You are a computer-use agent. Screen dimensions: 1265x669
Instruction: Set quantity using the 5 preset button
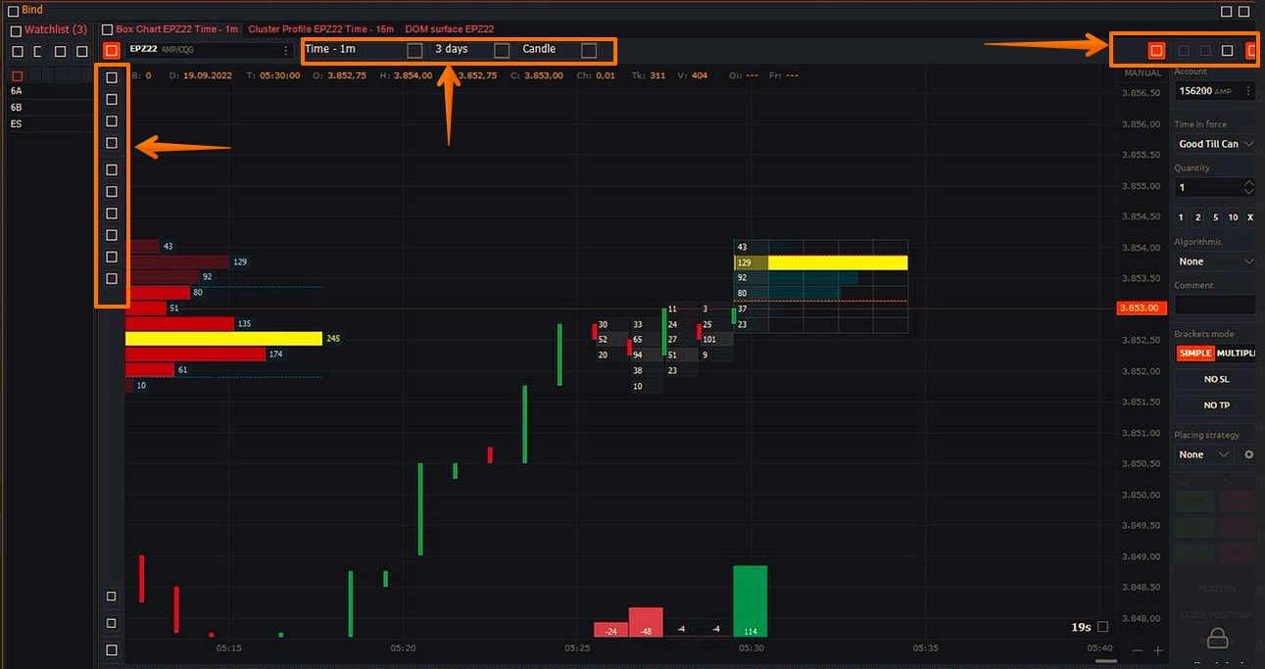pyautogui.click(x=1215, y=217)
